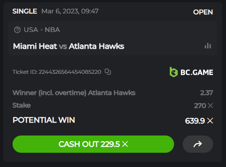Open Miami Heat vs Atlanta Hawks match
This screenshot has width=226, height=167.
coord(68,46)
